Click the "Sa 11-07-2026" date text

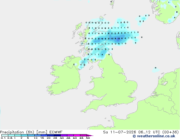[x=120, y=132]
